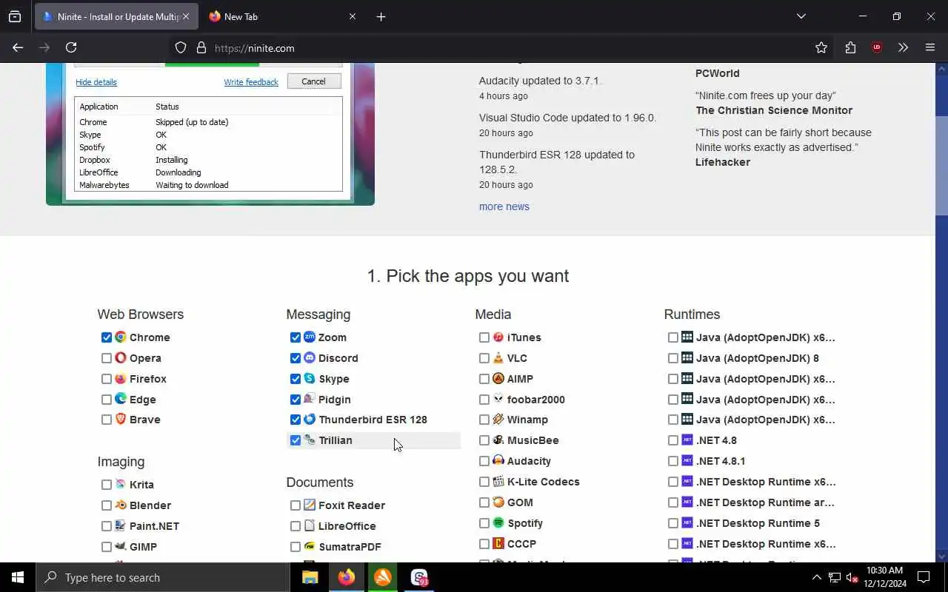Check the .NET 4.8 checkbox
The image size is (948, 592).
[673, 440]
